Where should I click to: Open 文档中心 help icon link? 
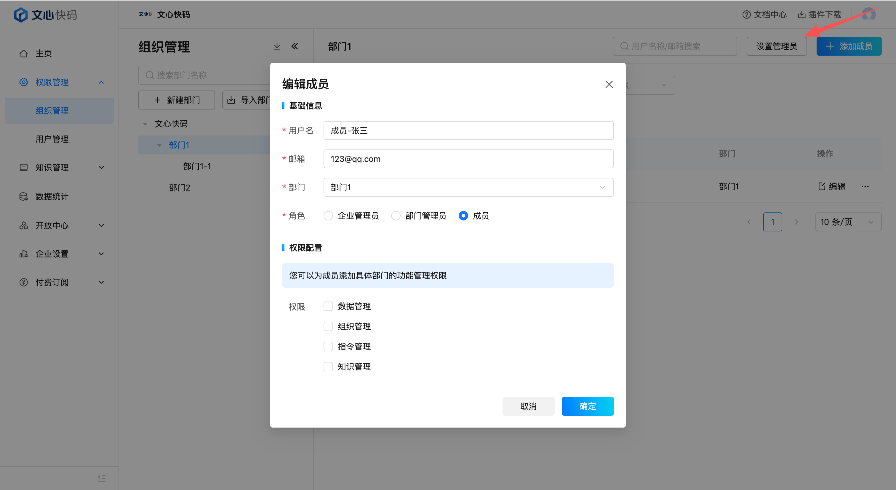[746, 14]
